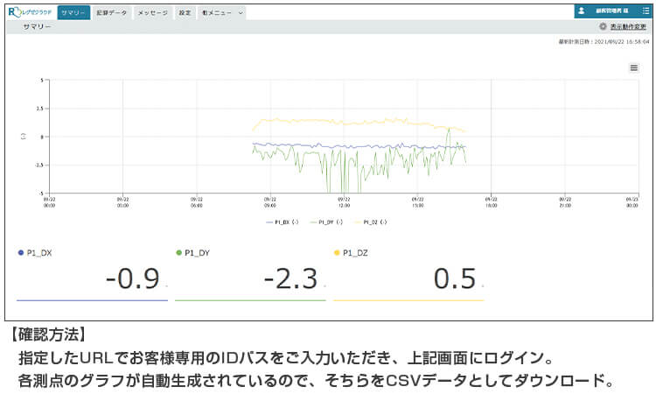Click the yellow dot beside P1_DZ
The height and width of the screenshot is (394, 656).
click(x=337, y=252)
